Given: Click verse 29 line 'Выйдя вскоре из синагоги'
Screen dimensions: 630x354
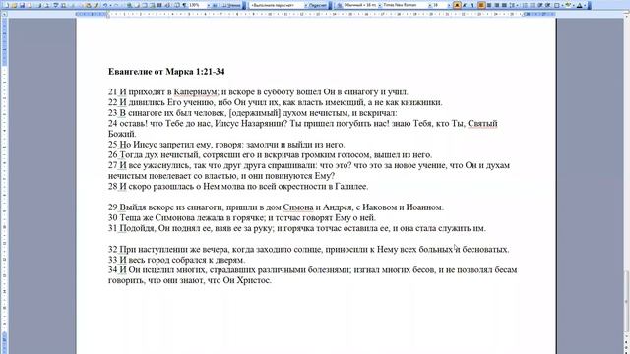Looking at the screenshot, I should pyautogui.click(x=276, y=207).
